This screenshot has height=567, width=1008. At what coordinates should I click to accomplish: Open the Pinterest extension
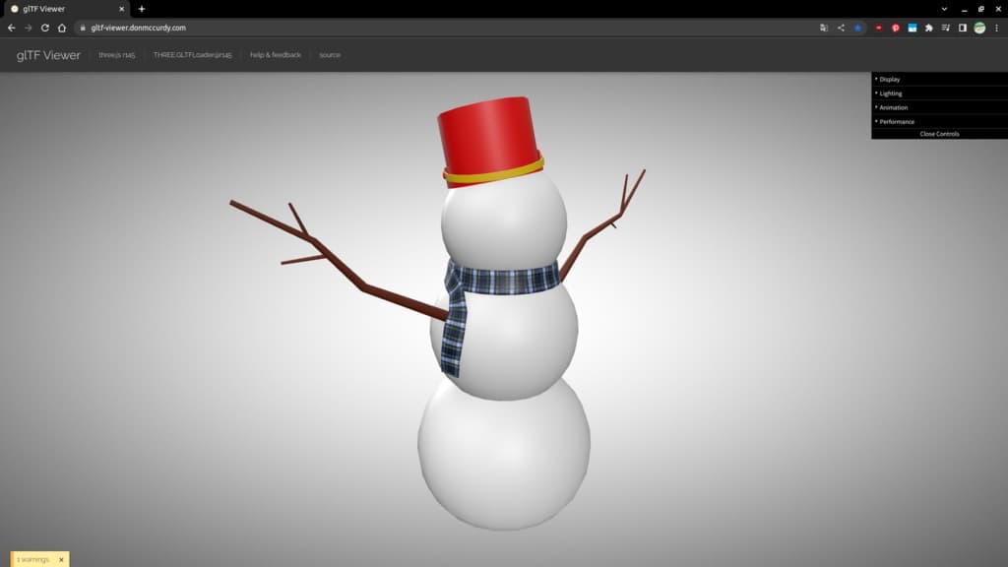[895, 28]
